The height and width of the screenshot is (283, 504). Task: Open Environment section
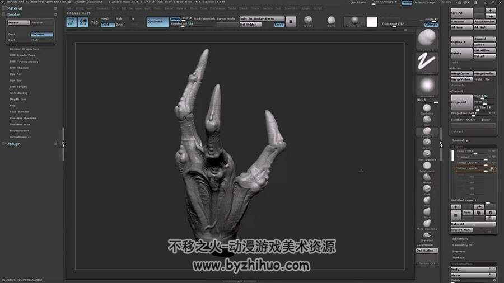19,130
